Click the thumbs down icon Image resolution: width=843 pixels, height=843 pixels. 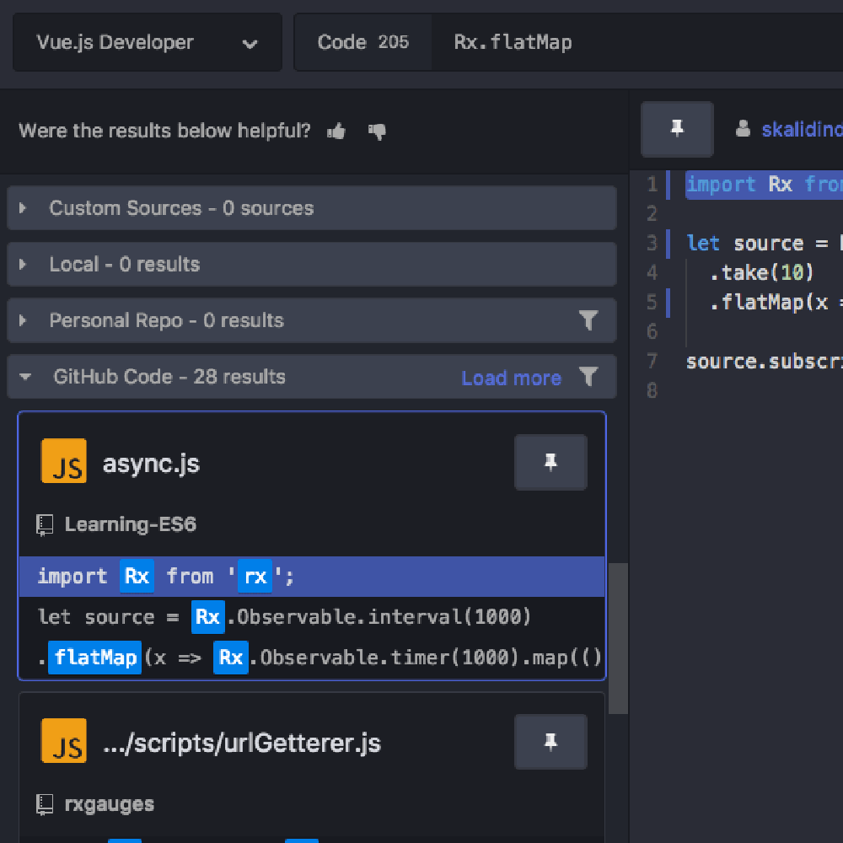click(376, 131)
